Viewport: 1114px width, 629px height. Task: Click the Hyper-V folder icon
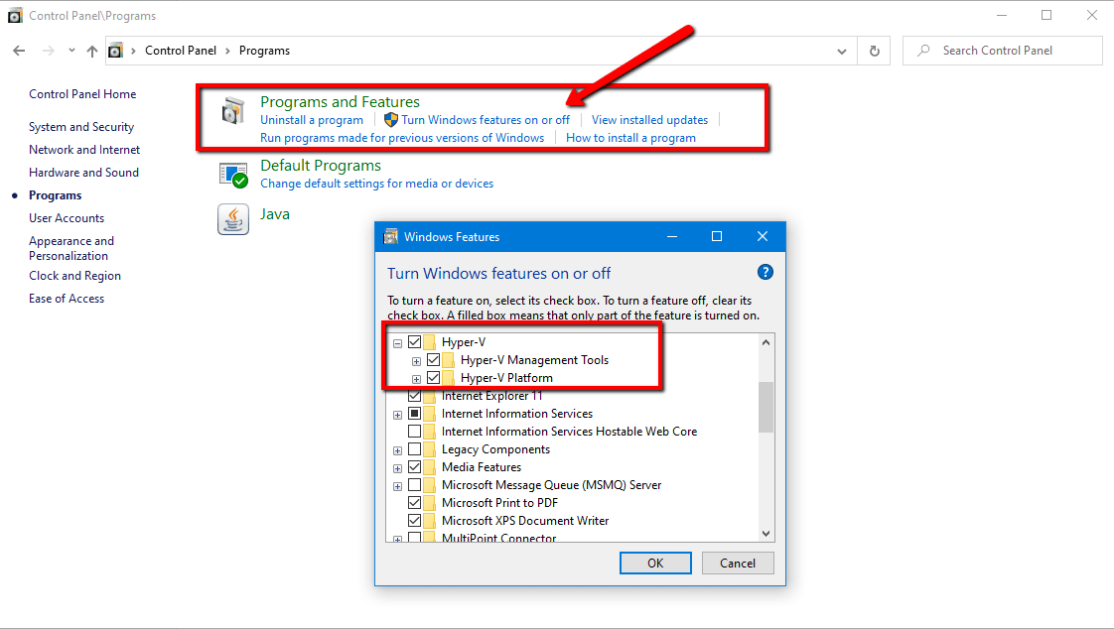pos(430,342)
